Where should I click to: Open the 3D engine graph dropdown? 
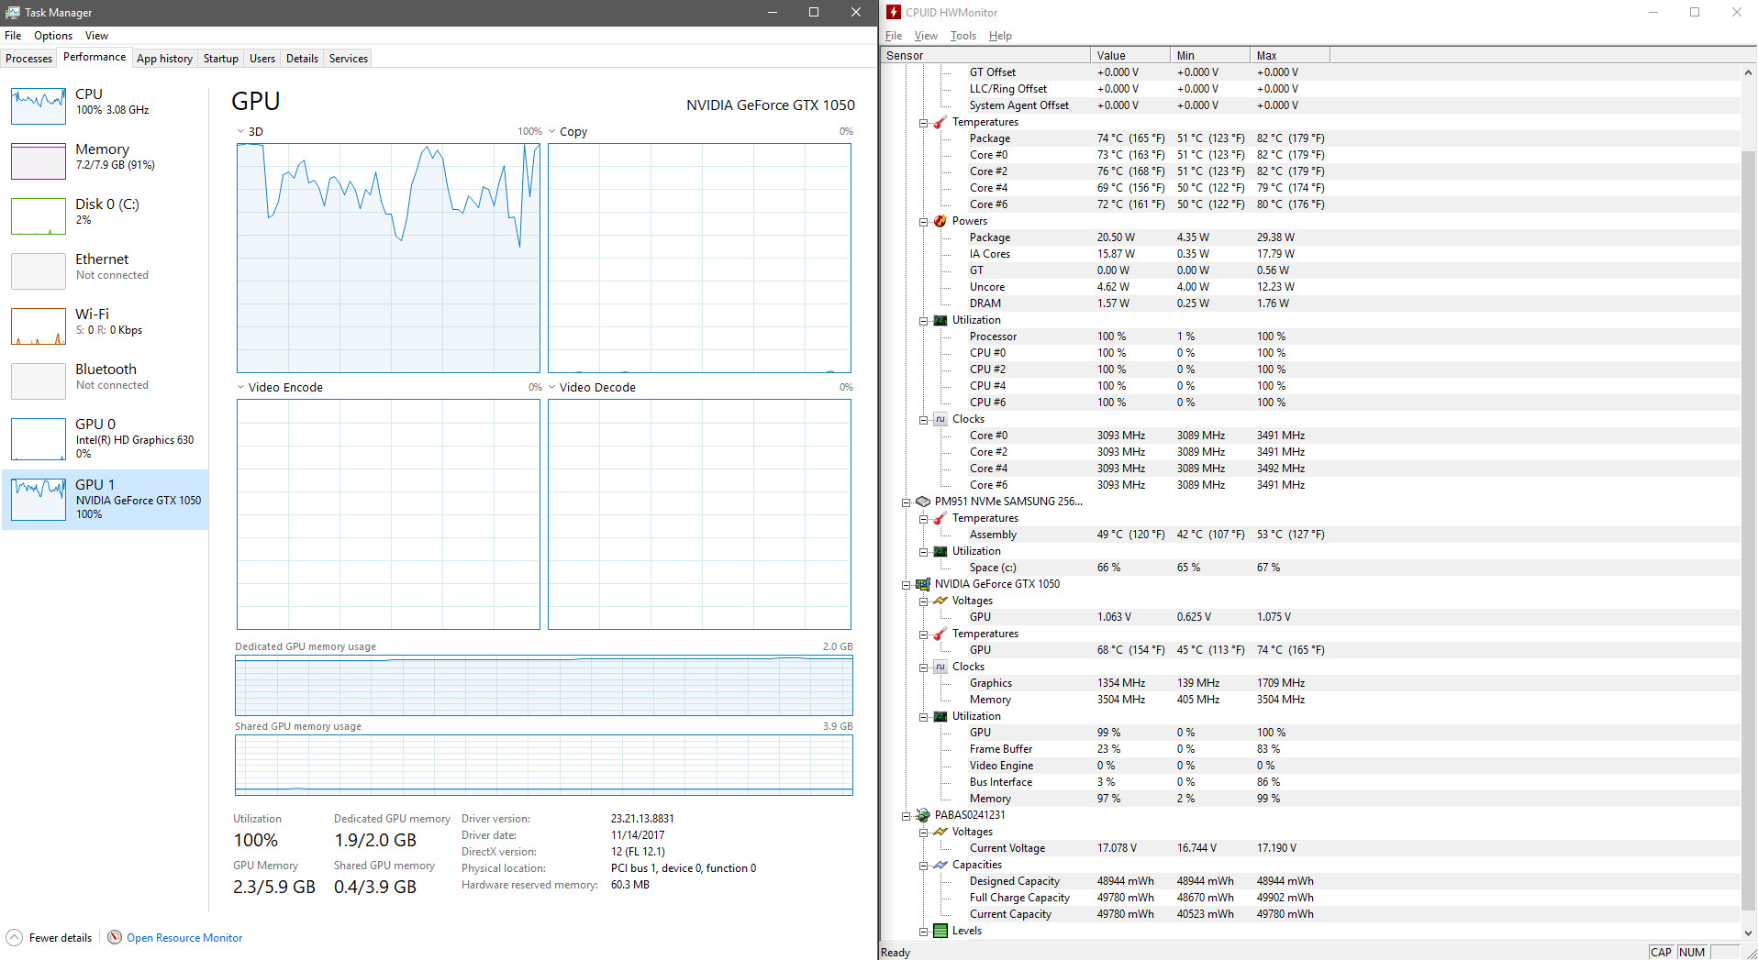[241, 131]
